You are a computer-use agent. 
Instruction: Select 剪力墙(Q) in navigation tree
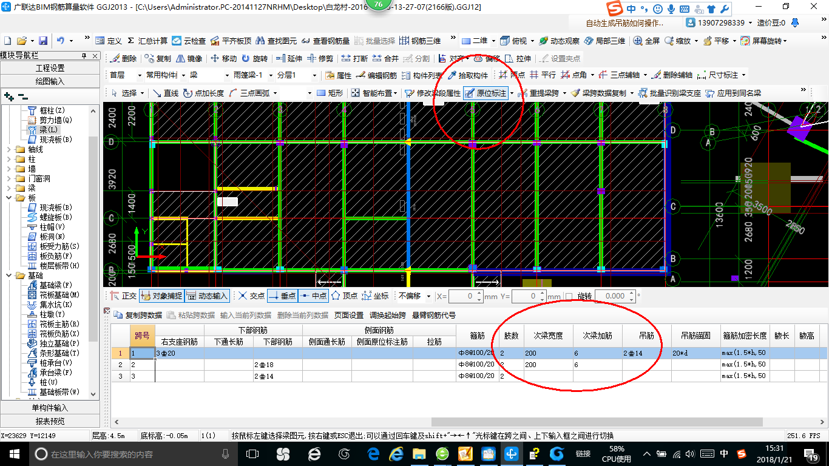pos(50,120)
